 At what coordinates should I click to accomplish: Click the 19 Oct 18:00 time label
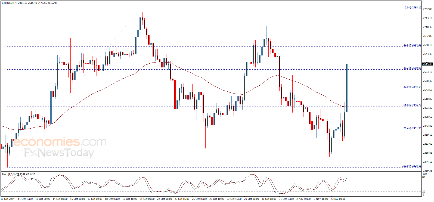point(130,199)
